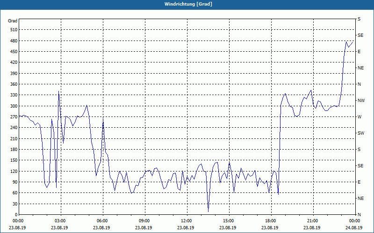Select the 06:00 time label
The height and width of the screenshot is (233, 374).
point(102,220)
